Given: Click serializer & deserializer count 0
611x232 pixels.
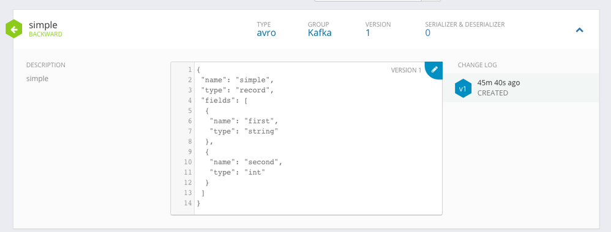Looking at the screenshot, I should 427,32.
